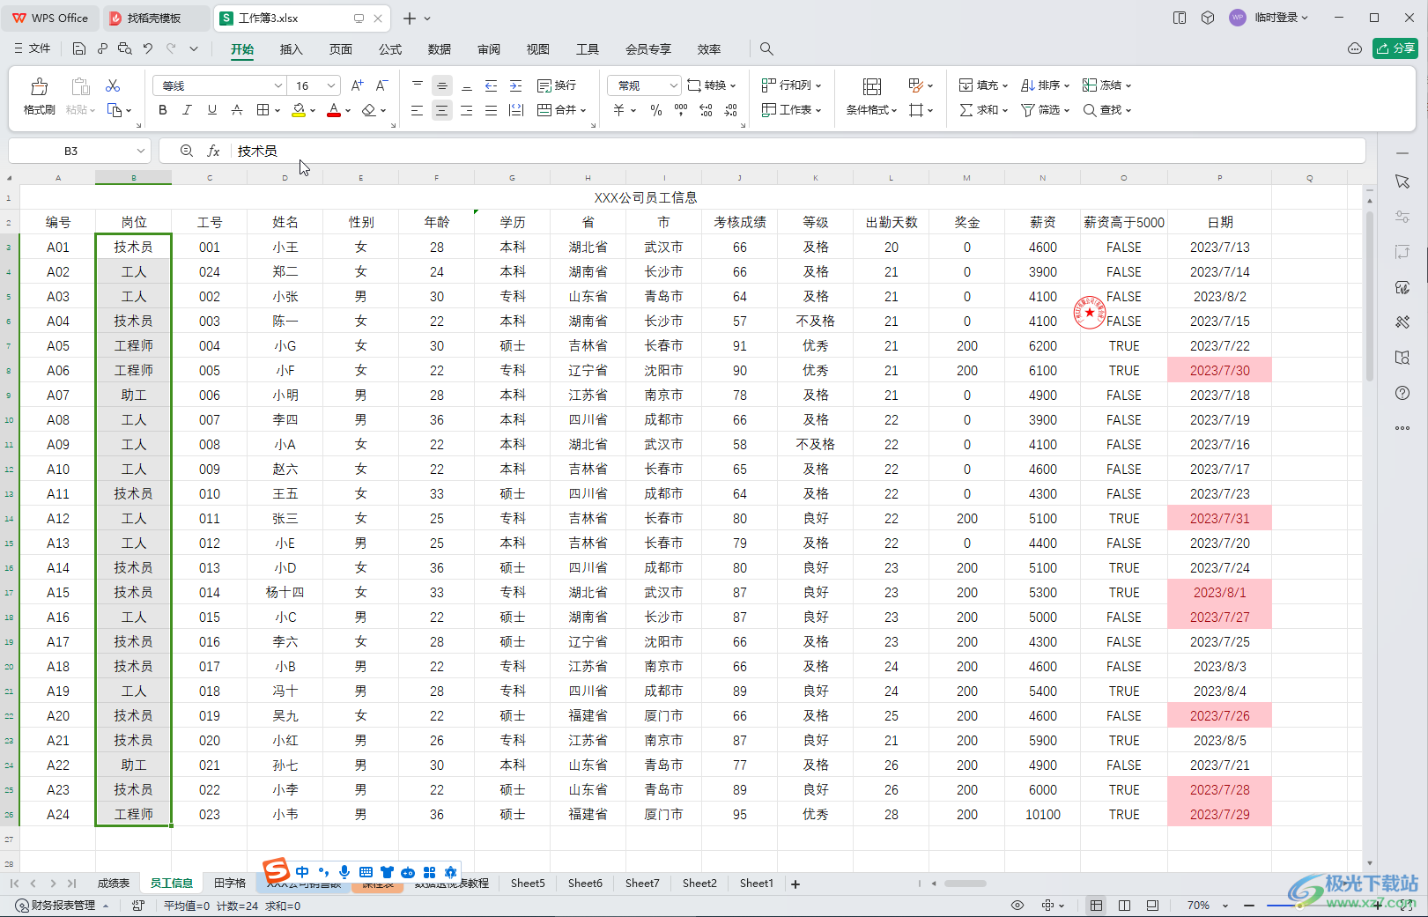This screenshot has width=1428, height=917.
Task: Click the 筛选 (Filter) button
Action: 1045,110
